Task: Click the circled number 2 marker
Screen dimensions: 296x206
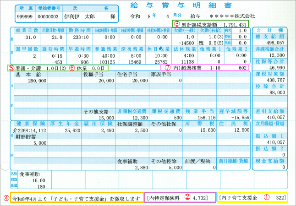Action: [x=187, y=197]
